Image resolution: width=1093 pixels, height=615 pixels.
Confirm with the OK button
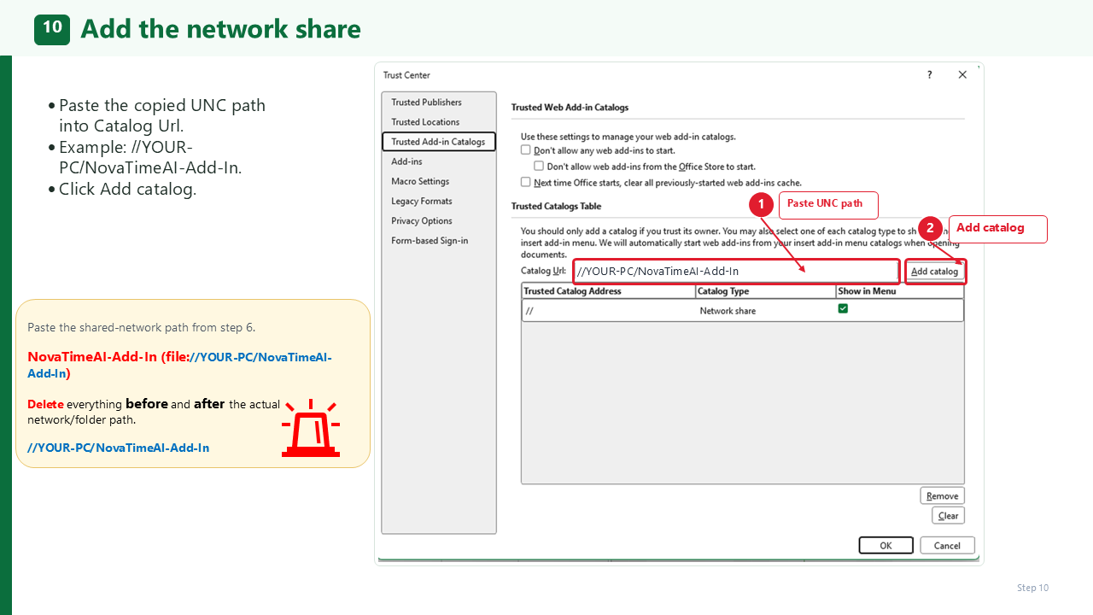click(886, 546)
